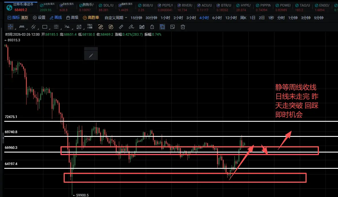Open the ENSO ticker tab
The width and height of the screenshot is (338, 197).
coord(322,7)
